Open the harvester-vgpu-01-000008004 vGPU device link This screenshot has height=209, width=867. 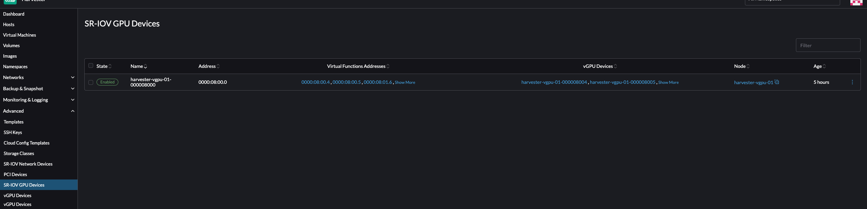click(554, 82)
